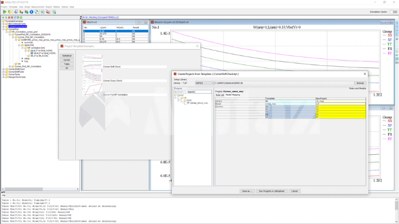Click the green up-arrow icon above tree
The height and width of the screenshot is (224, 399).
(3, 18)
